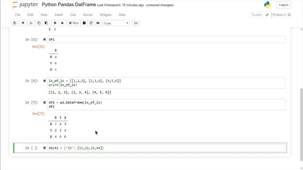Open the Insert menu
Screen dimensions: 303x170
pyautogui.click(x=59, y=15)
